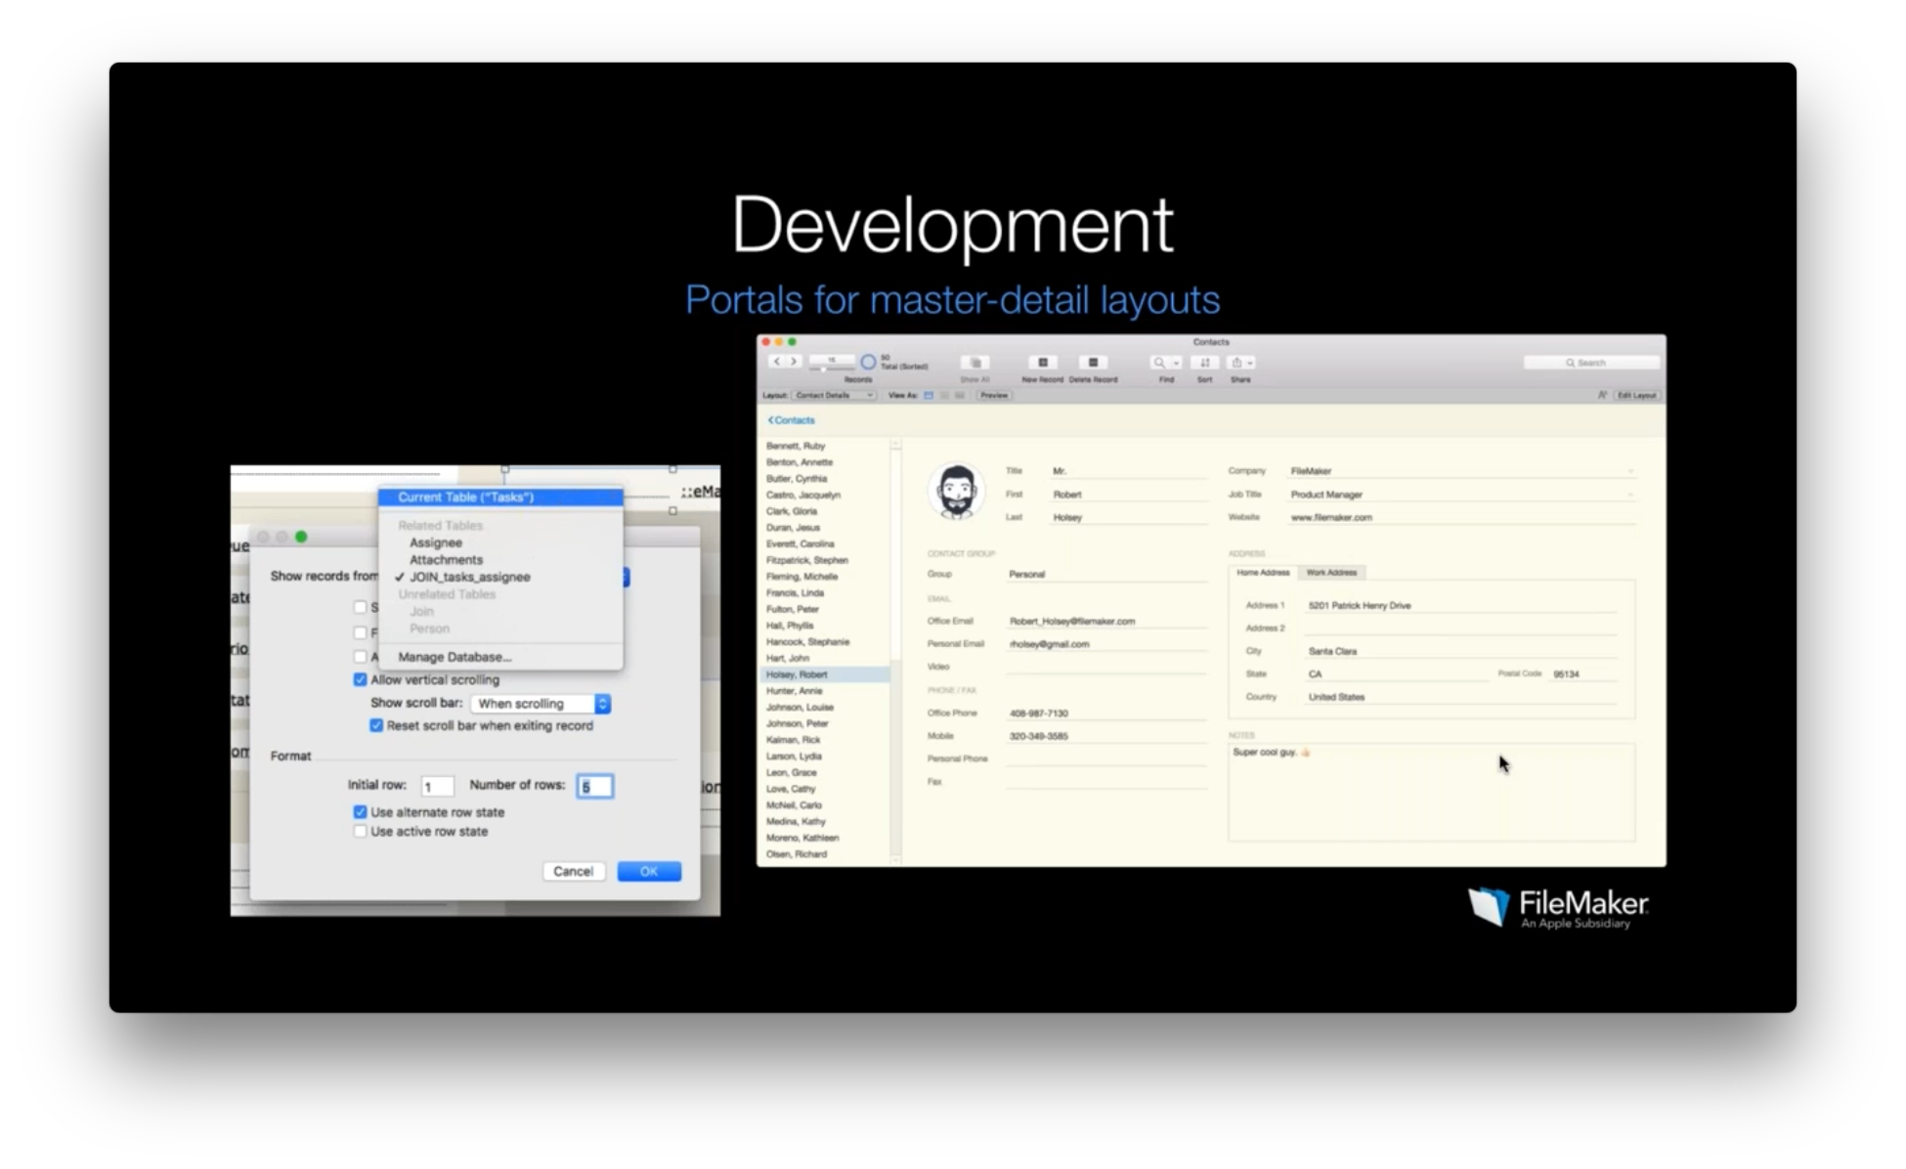Open the Find dropdown arrow
Screen dimensions: 1906x1169
click(x=1176, y=363)
